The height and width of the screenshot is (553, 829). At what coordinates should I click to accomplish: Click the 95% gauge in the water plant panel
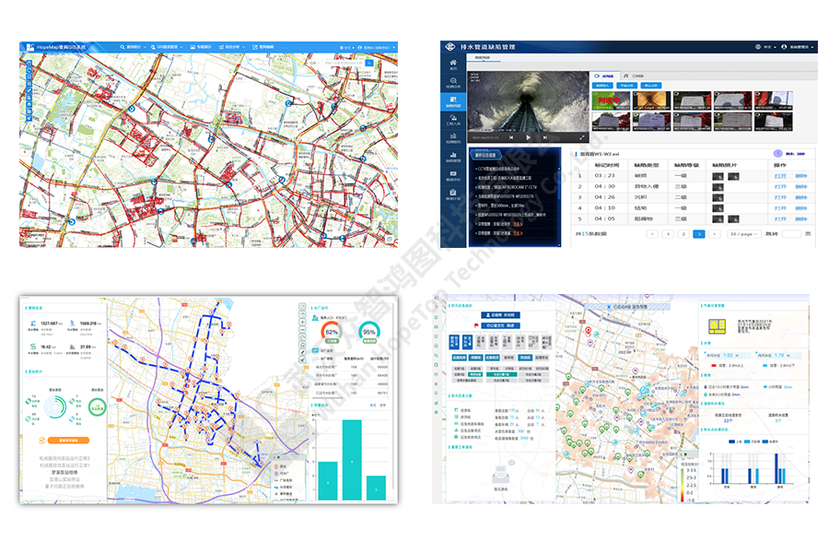[369, 332]
